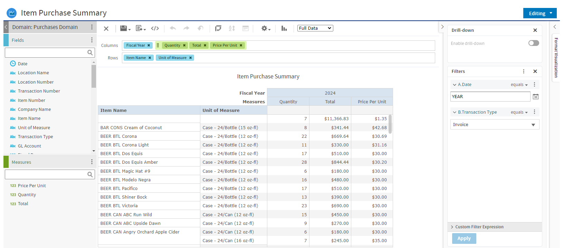Viewport: 563px width, 248px height.
Task: Open the Export options icon
Action: (x=140, y=28)
